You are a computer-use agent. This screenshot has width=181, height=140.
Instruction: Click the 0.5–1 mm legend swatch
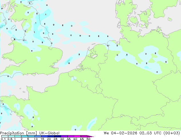coord(11,136)
